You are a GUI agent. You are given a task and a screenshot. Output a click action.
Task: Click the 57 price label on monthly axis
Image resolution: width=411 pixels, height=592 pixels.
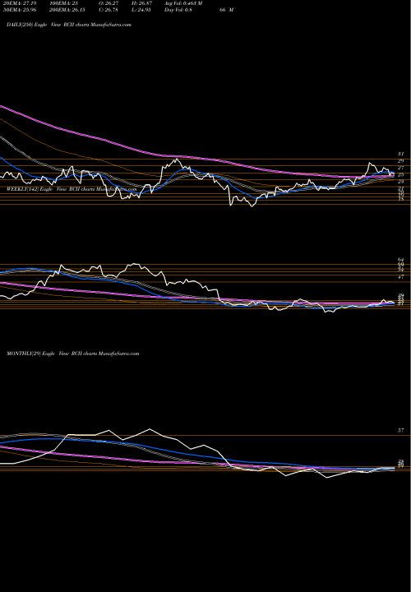(x=401, y=430)
